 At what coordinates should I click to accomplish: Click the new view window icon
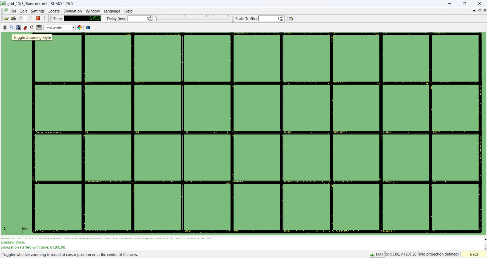291,19
